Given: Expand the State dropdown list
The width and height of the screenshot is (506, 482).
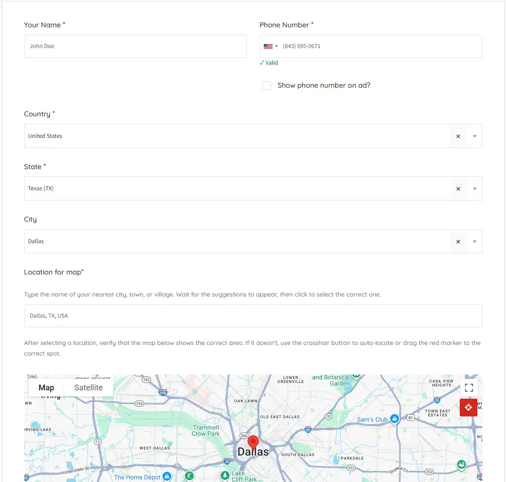Looking at the screenshot, I should [x=475, y=189].
